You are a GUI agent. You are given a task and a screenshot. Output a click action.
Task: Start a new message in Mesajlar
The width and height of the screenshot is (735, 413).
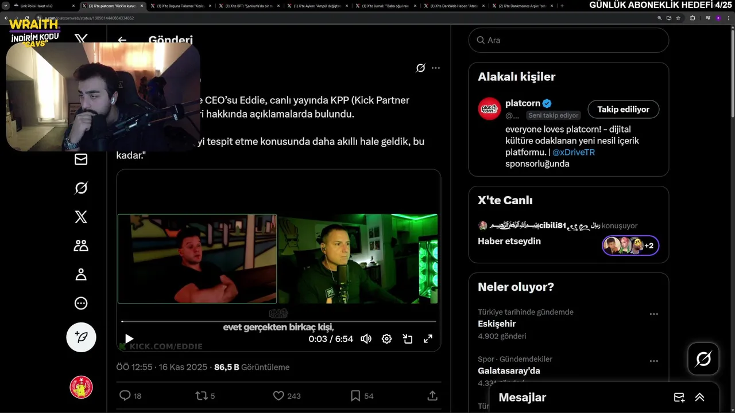click(679, 397)
